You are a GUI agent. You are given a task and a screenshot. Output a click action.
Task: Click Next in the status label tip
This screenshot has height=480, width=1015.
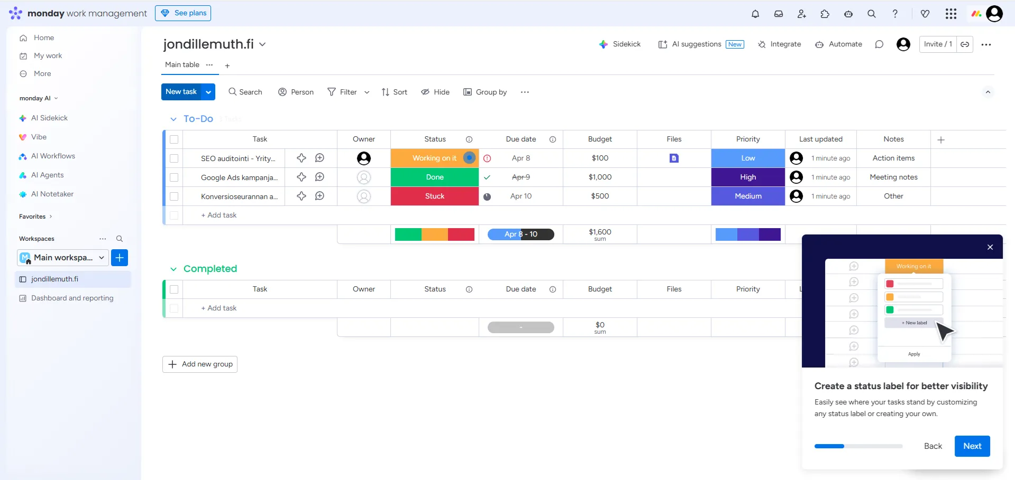[x=972, y=446]
